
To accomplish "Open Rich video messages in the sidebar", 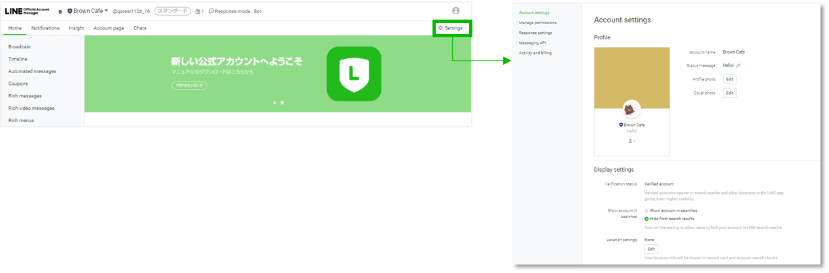I will point(31,108).
